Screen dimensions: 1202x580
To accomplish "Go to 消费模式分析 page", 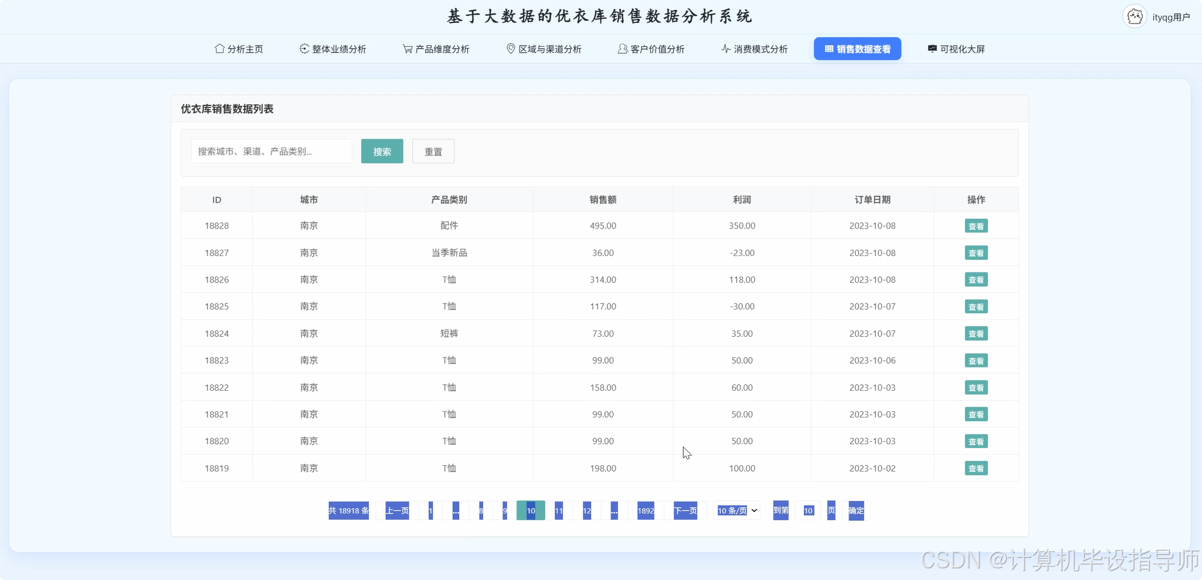I will [x=754, y=49].
